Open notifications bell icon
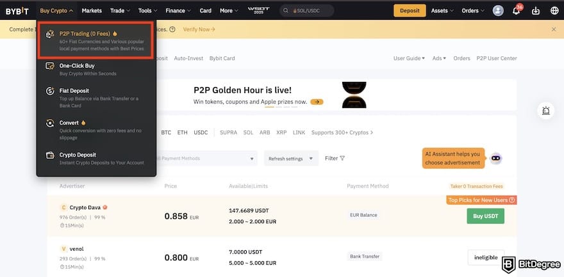Viewport: 564px width, 277px height. click(x=516, y=11)
